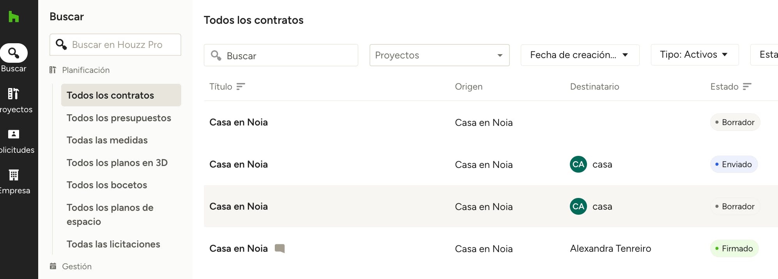The width and height of the screenshot is (778, 279).
Task: Select Todos los presupuestos in sidebar
Action: tap(119, 118)
